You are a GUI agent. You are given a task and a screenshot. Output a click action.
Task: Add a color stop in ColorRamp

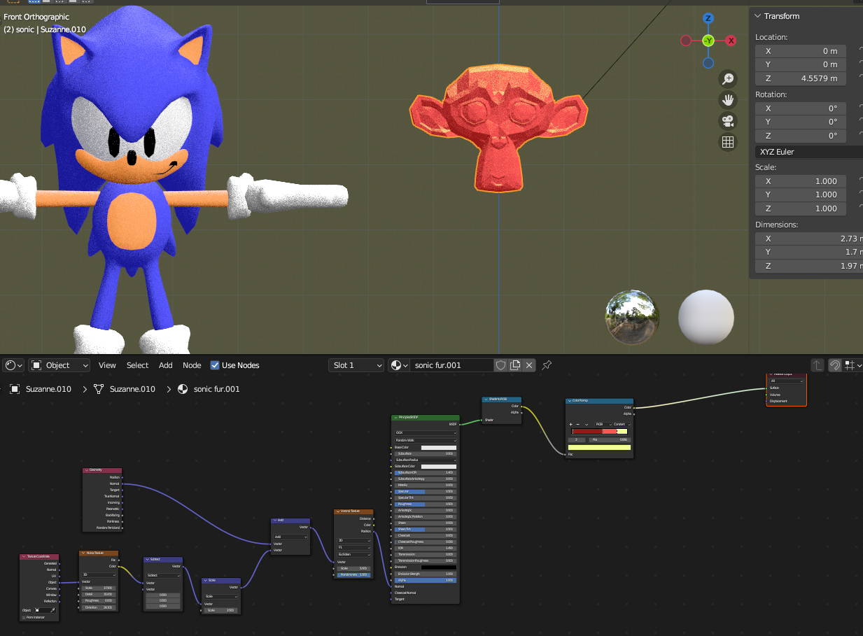pos(570,424)
